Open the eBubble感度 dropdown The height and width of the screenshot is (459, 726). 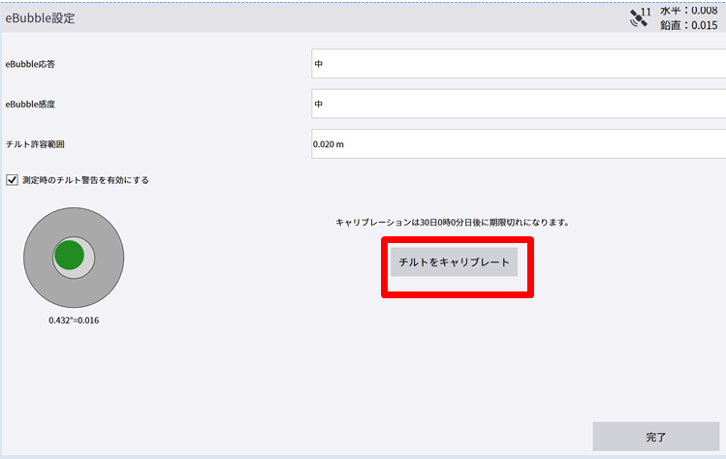518,104
